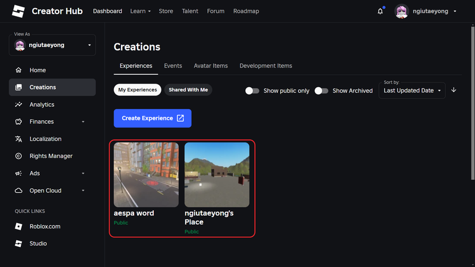Open the aespa word experience thumbnail
Viewport: 475px width, 267px height.
[x=146, y=174]
